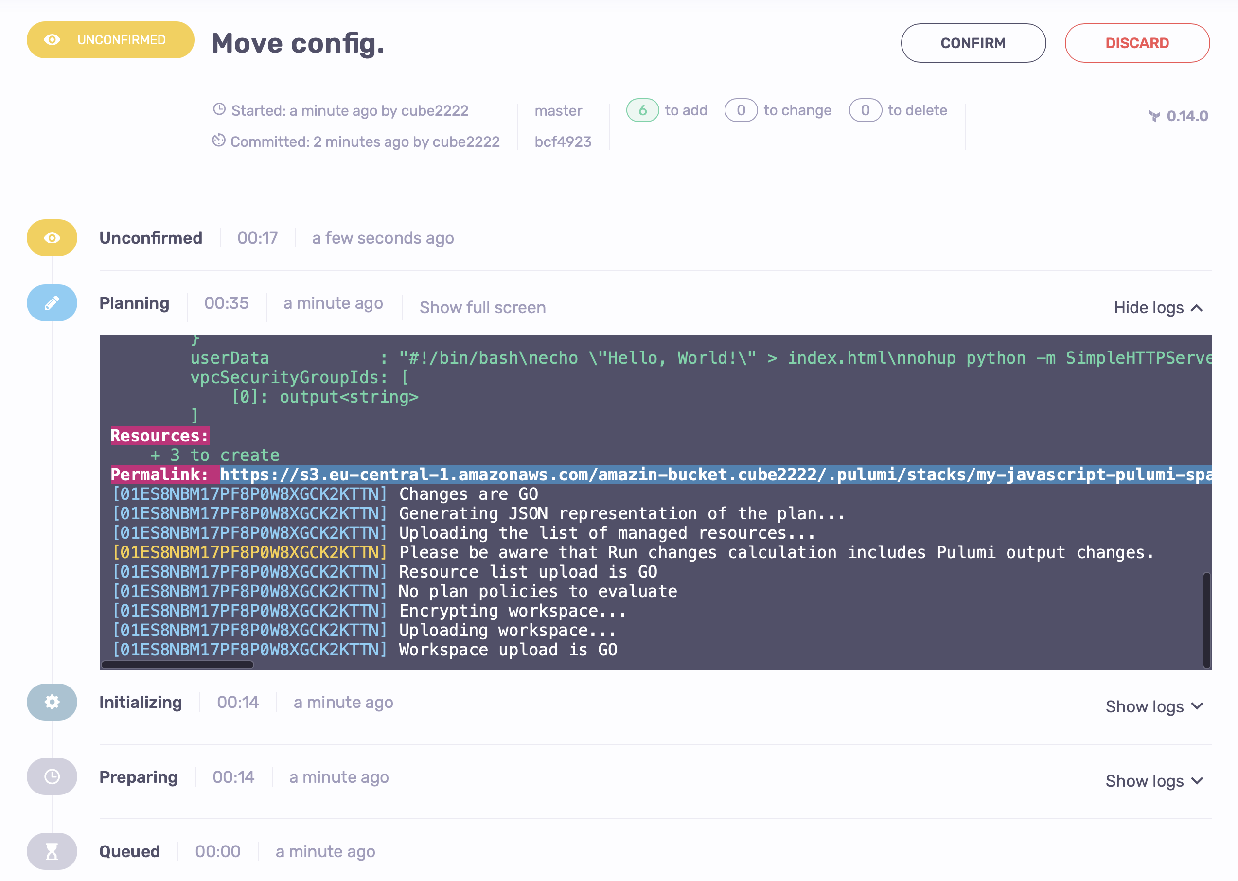Click the log vertical scrollbar thumb
Screen dimensions: 1238x881
(1206, 619)
